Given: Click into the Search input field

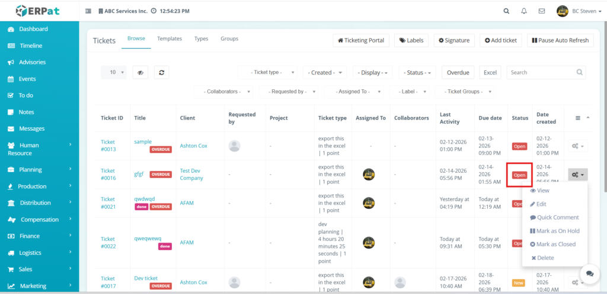Looking at the screenshot, I should pyautogui.click(x=539, y=72).
